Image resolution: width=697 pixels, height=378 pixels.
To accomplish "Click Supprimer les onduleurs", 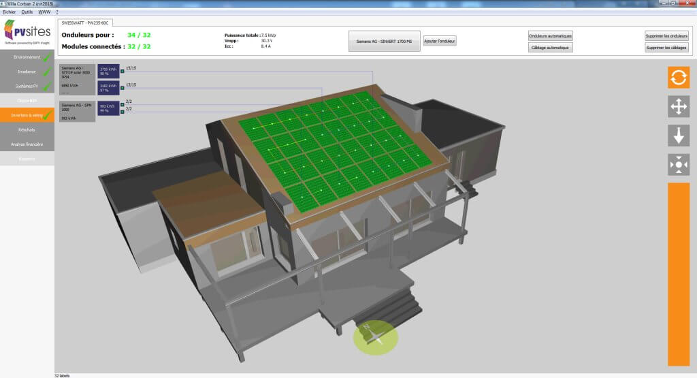I will tap(666, 35).
